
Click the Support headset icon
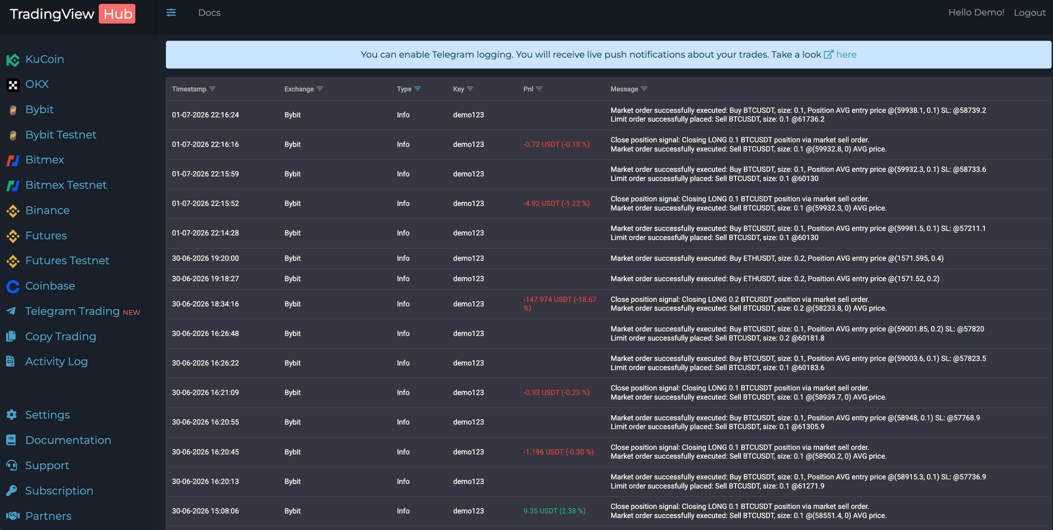tap(12, 465)
